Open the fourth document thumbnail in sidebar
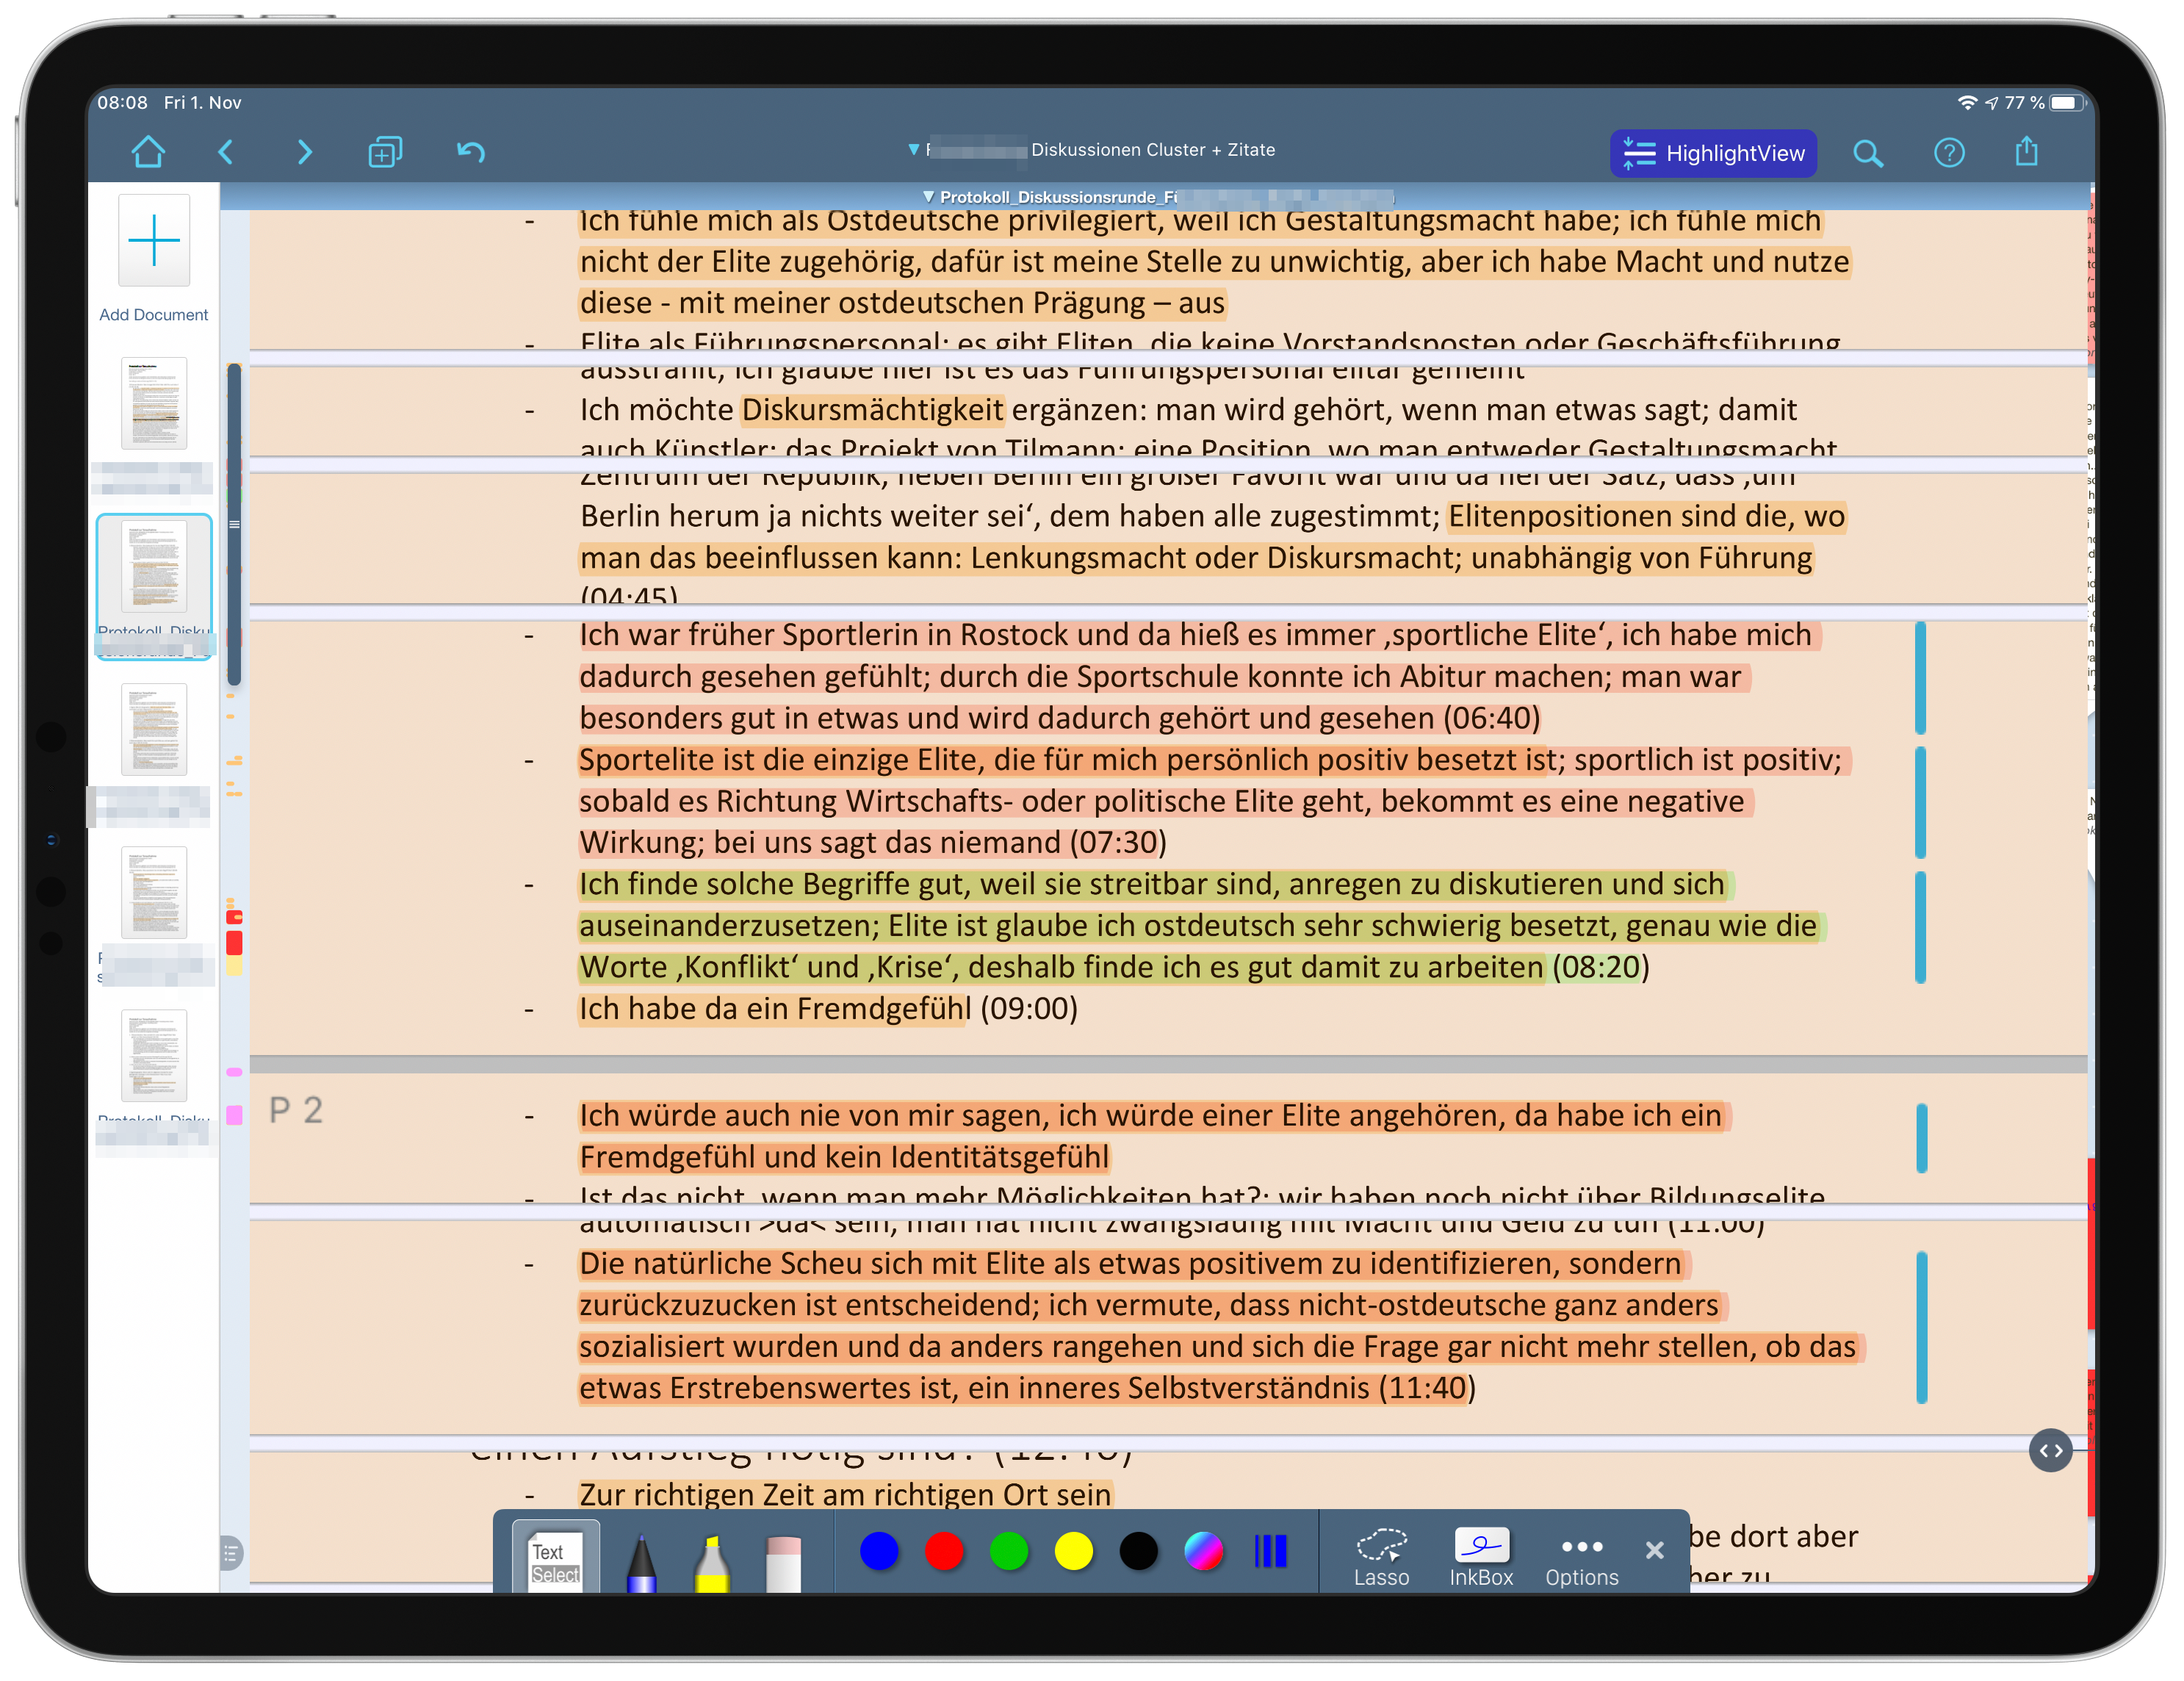The width and height of the screenshot is (2184, 1681). [154, 892]
